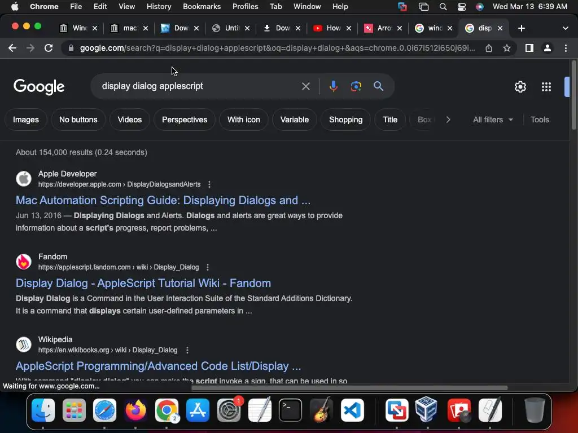Click the Chrome address bar URL
Screen dimensions: 578x433
[277, 48]
